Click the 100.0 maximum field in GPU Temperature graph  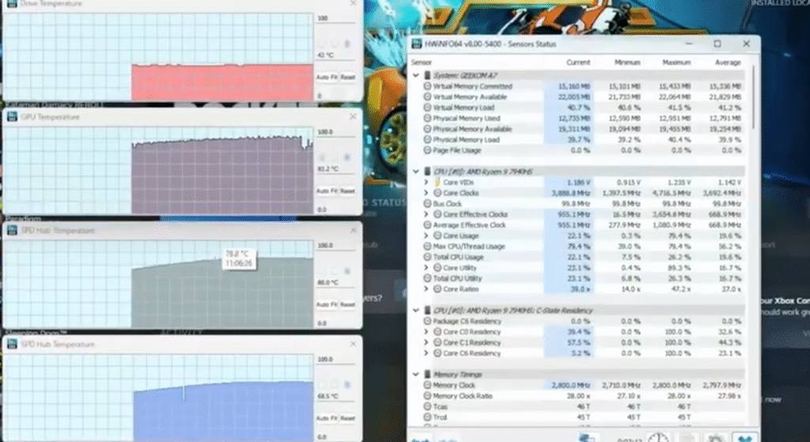point(335,132)
